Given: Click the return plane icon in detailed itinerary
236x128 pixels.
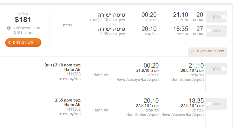Looking at the screenshot, I should click(209, 104).
